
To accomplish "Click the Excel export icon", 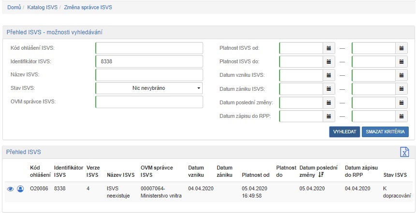I will (404, 152).
